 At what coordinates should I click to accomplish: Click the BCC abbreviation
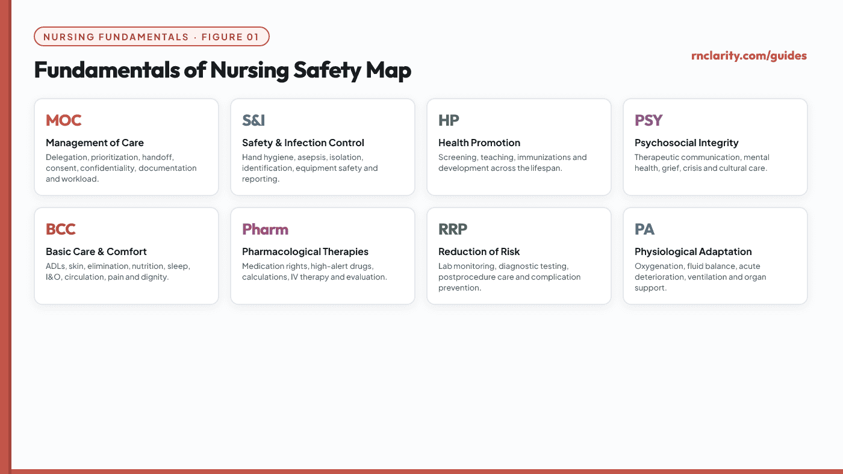(x=61, y=229)
